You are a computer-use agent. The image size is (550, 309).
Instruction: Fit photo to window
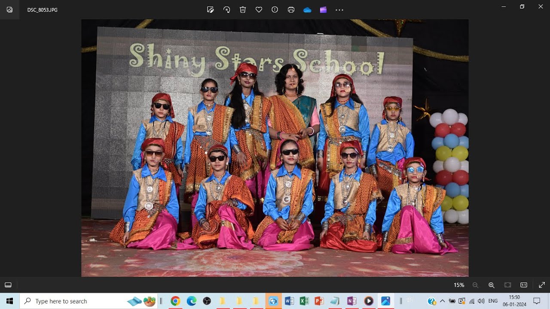pyautogui.click(x=508, y=285)
